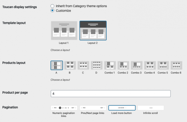Choose the Combo 3 products layout
This screenshot has height=122, width=187.
[x=136, y=66]
